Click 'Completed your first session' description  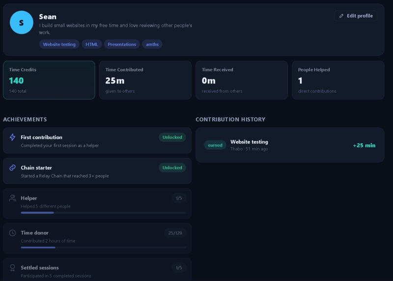(x=59, y=145)
